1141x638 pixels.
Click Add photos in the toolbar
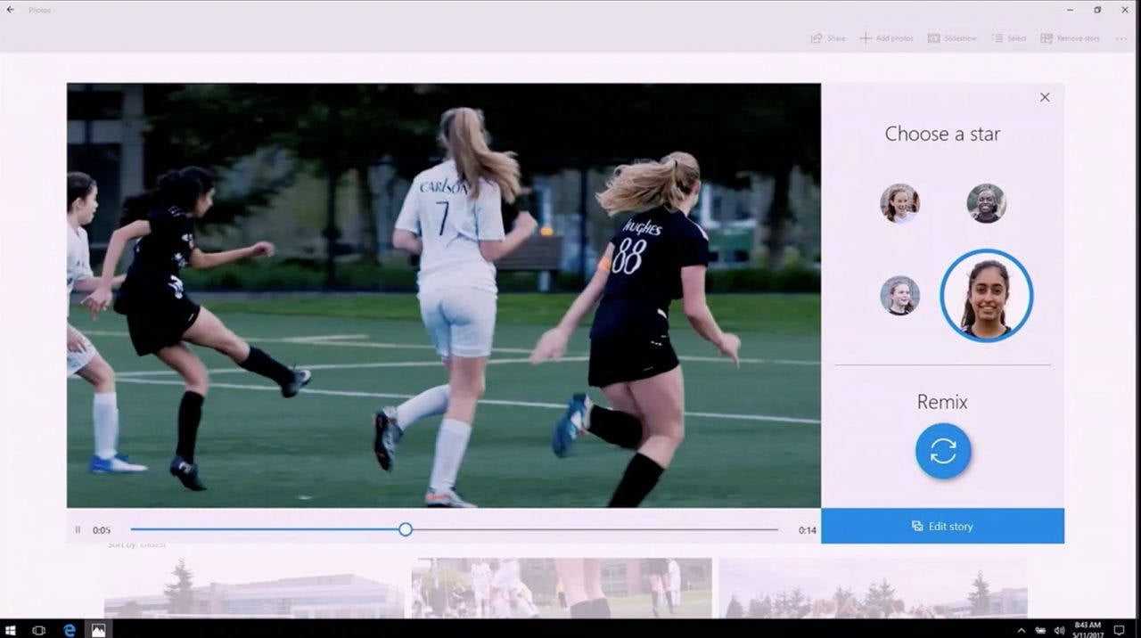(886, 38)
